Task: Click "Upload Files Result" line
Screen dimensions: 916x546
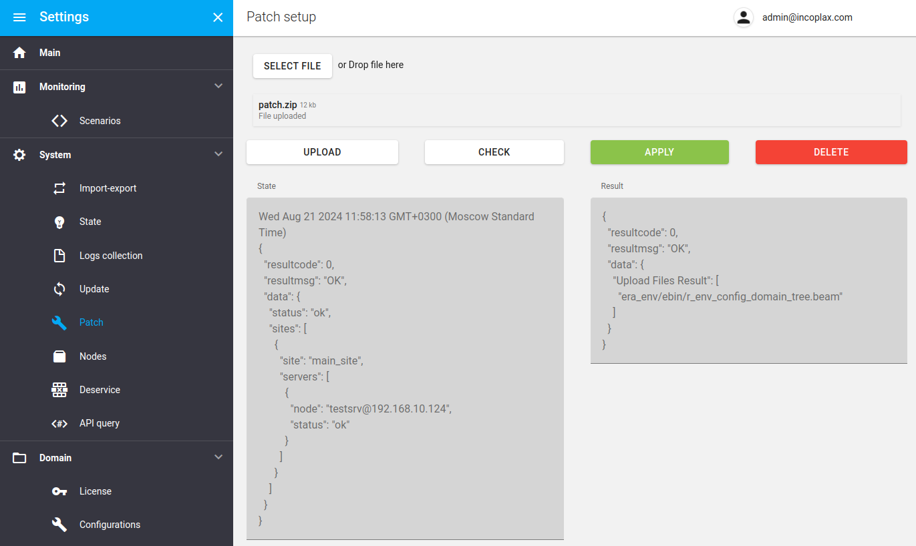Action: [x=665, y=280]
